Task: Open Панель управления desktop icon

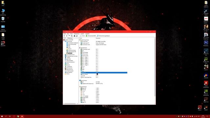Action: coord(3,29)
